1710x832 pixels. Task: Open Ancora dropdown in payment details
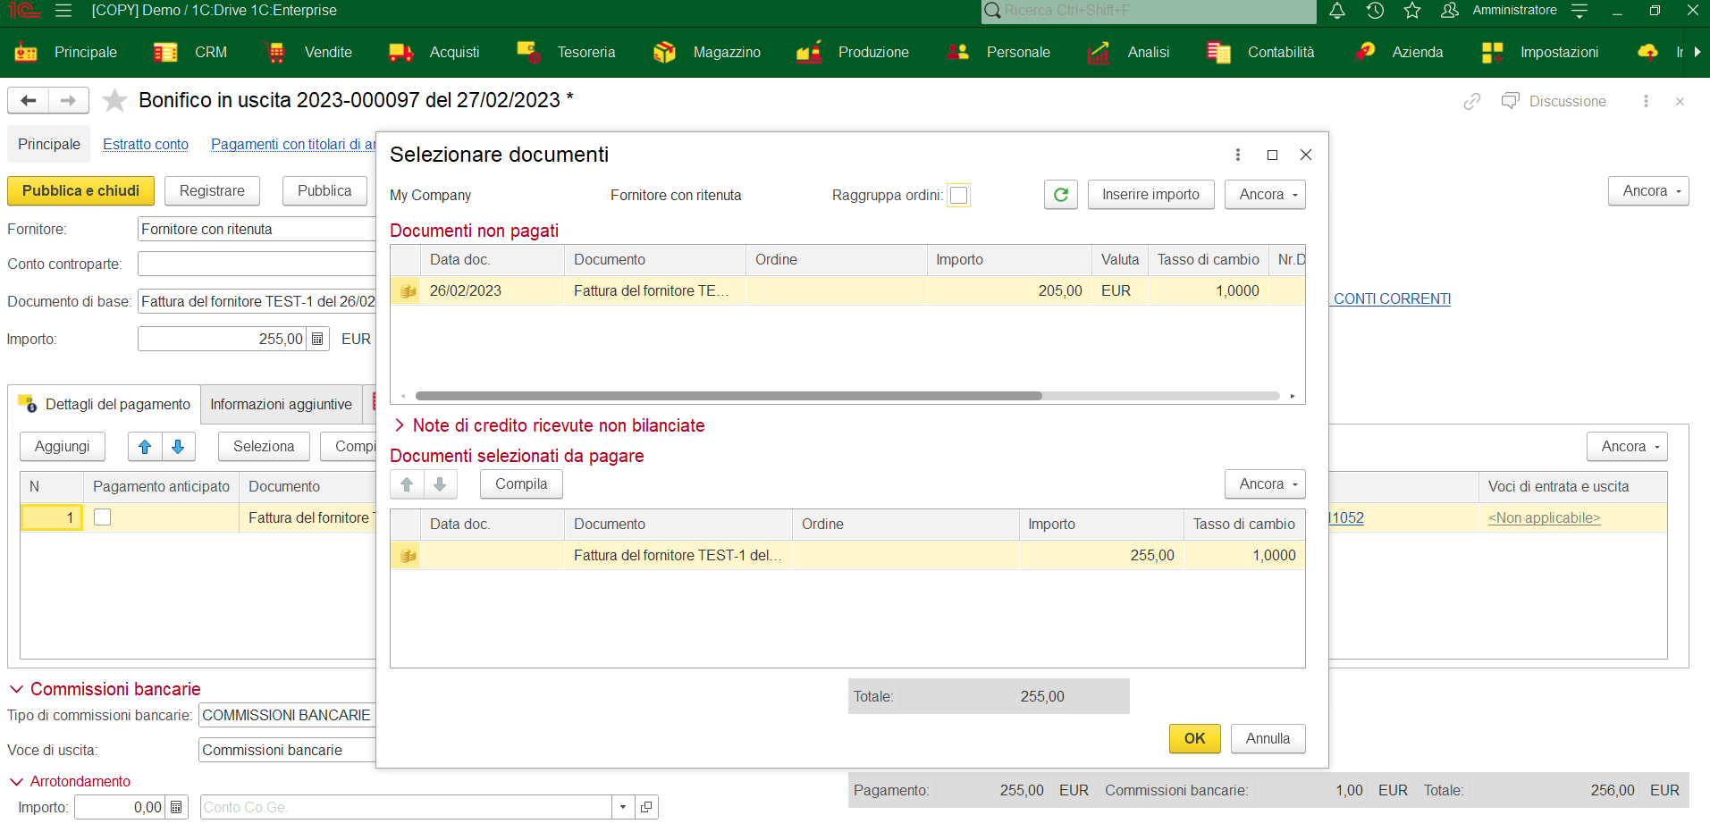click(x=1627, y=447)
